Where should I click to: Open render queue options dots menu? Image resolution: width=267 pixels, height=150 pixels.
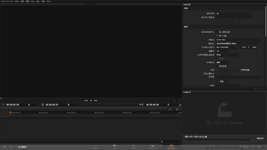(x=265, y=92)
